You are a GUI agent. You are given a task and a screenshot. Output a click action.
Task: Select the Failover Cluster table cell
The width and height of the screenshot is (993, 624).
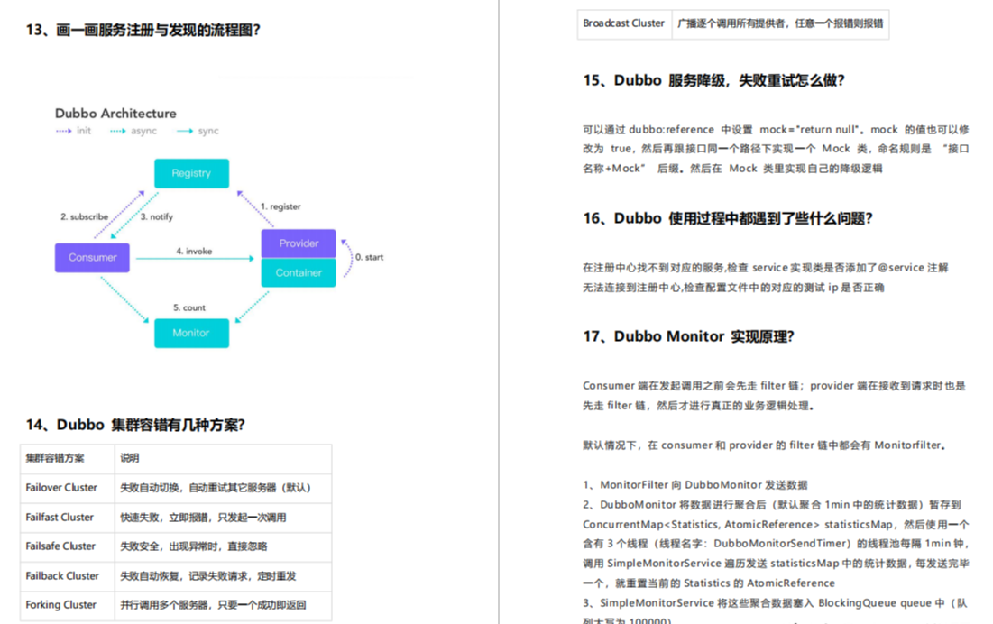tap(60, 488)
